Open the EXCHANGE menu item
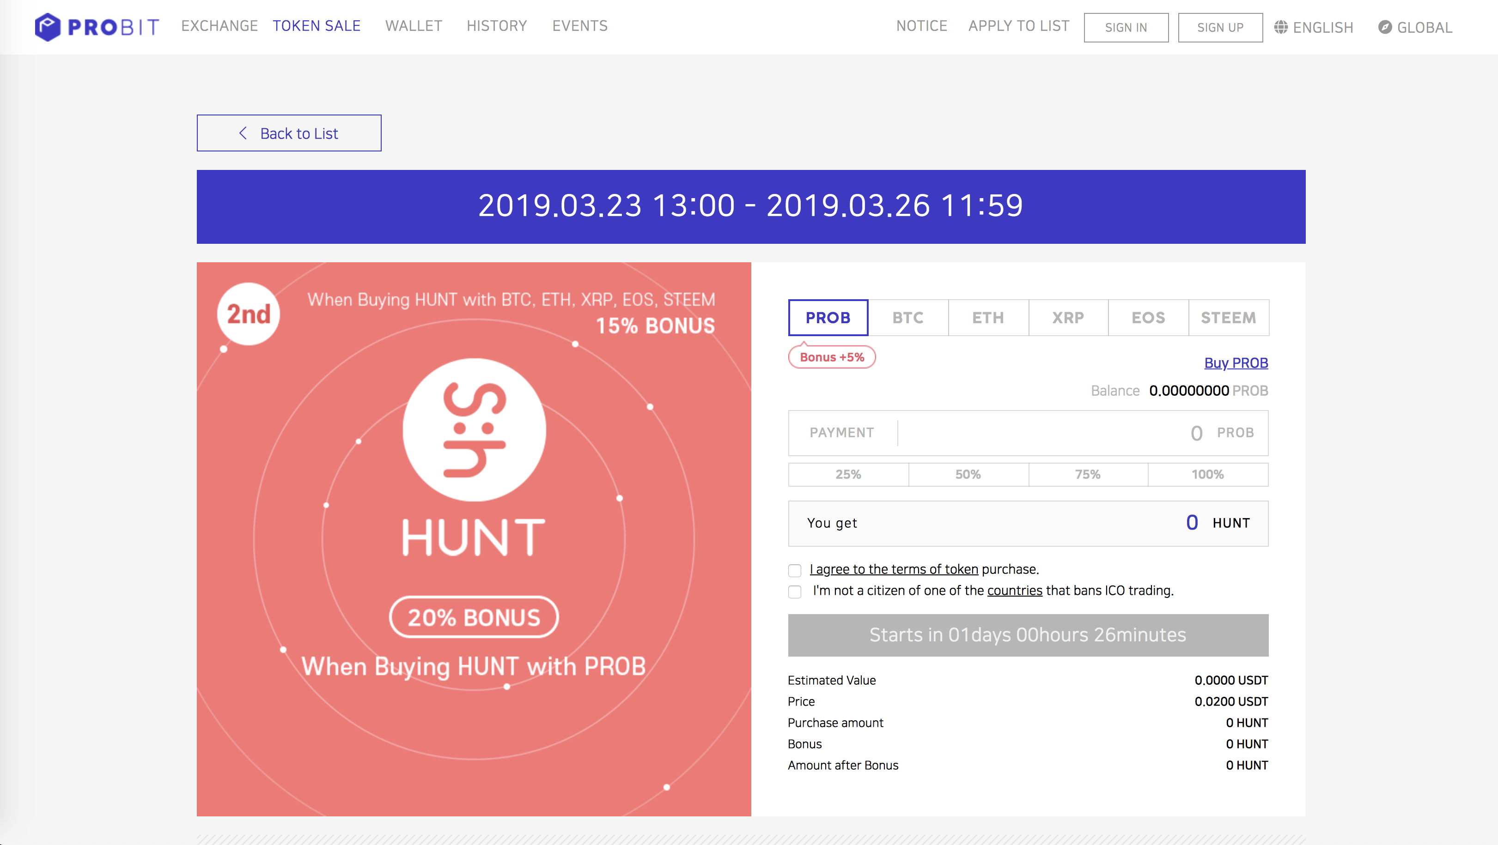This screenshot has height=845, width=1498. point(219,25)
